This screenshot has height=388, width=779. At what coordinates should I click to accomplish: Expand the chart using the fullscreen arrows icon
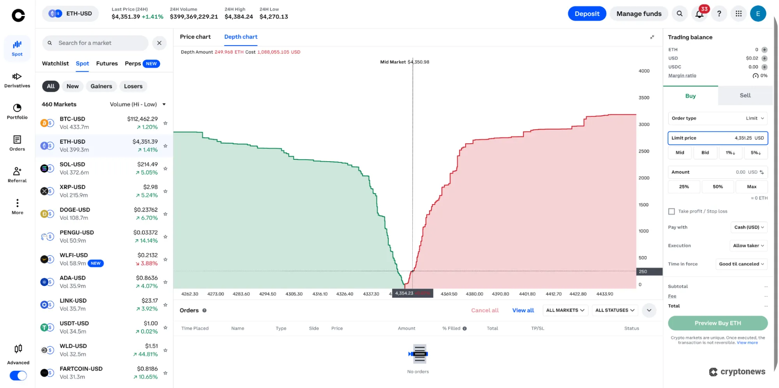[x=652, y=37]
